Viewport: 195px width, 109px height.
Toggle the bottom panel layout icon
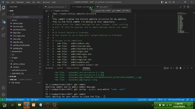[x=166, y=2]
